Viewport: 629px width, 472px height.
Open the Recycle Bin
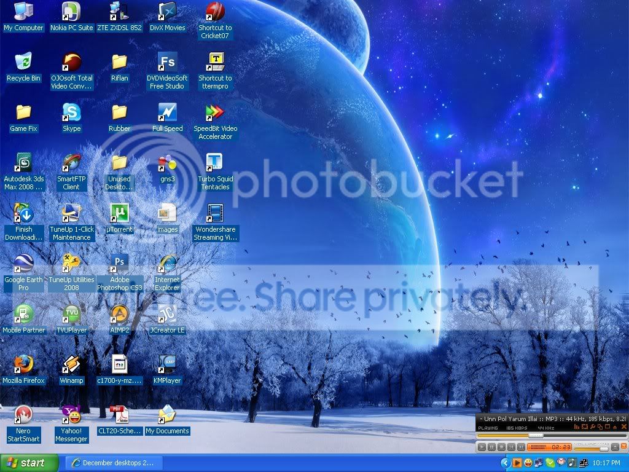23,68
